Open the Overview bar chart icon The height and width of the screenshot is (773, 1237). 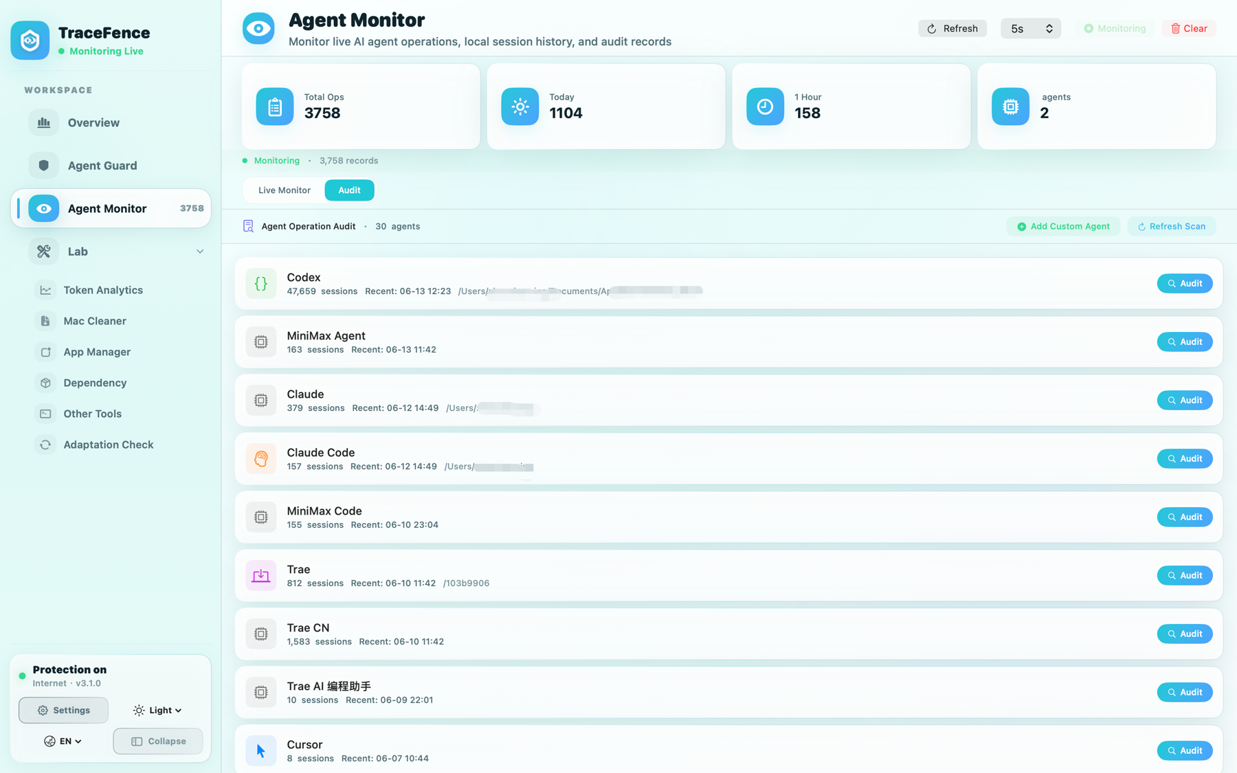[x=44, y=123]
